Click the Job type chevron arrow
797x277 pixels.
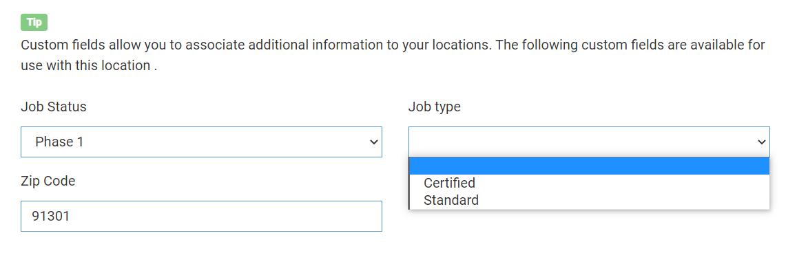(761, 142)
